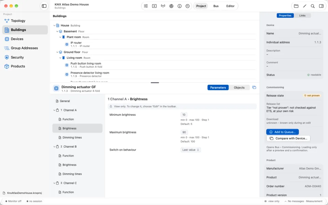Screen dimensions: 328x205
Task: Collapse the Ground floor node
Action: (x=57, y=52)
